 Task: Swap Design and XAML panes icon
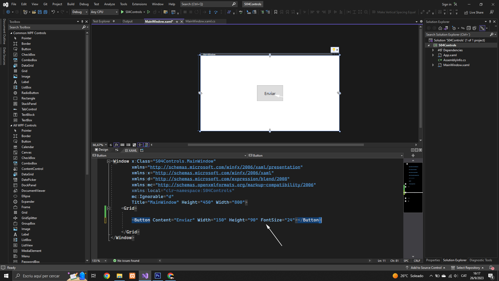coord(117,150)
